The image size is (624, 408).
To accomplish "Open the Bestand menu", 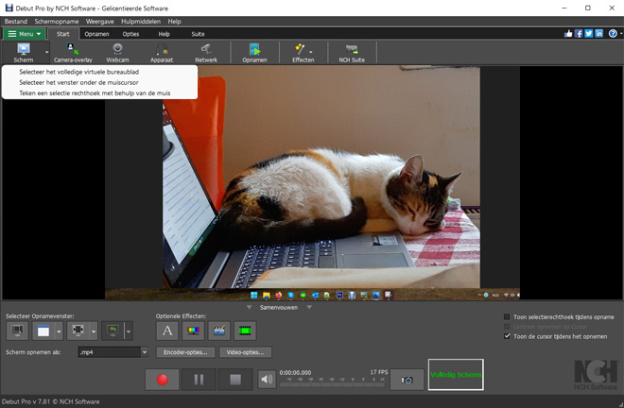I will (x=16, y=22).
